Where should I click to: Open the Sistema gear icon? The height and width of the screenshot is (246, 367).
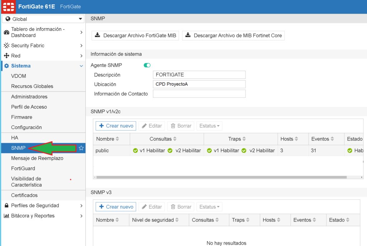[6, 66]
